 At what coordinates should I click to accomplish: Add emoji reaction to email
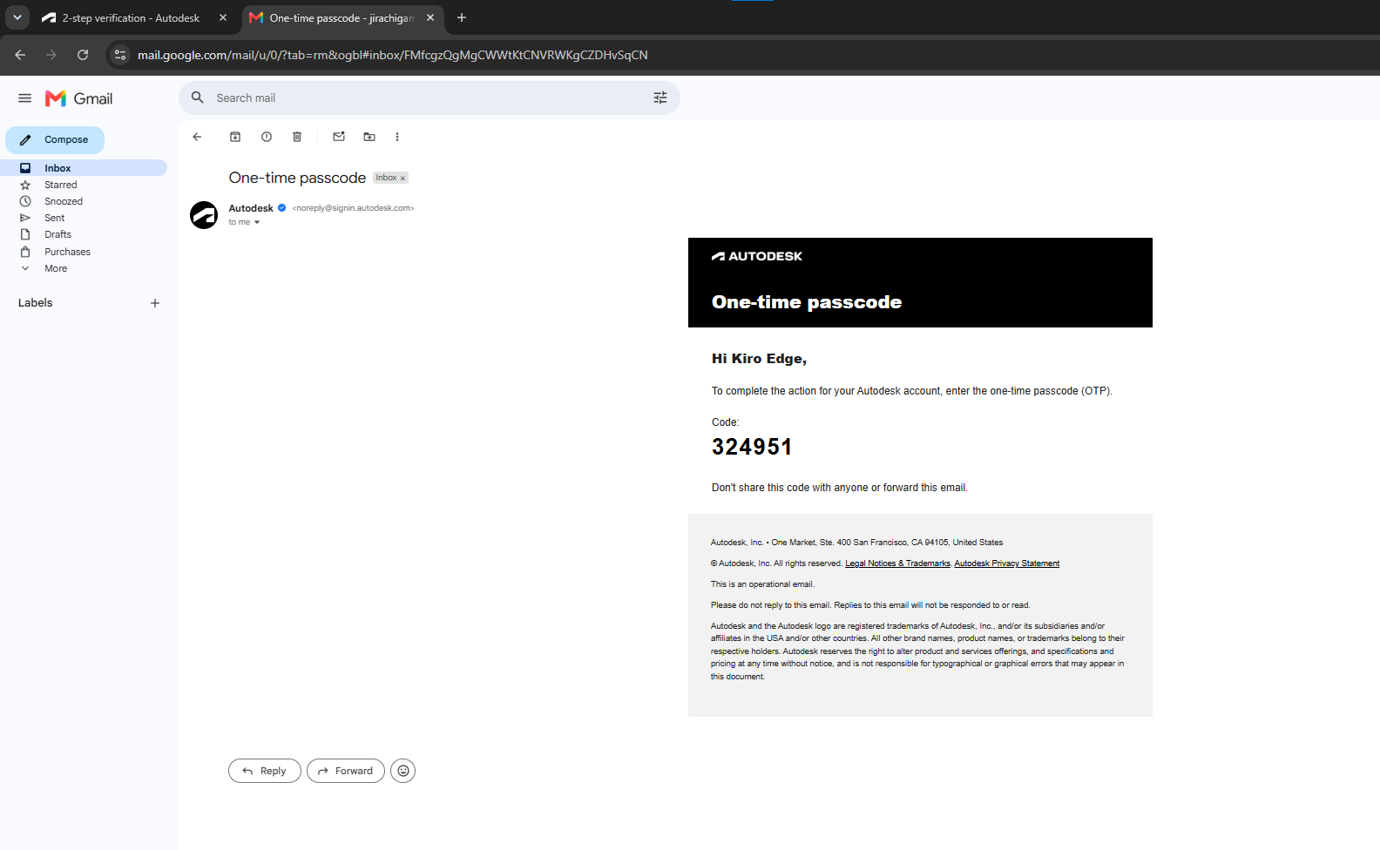402,771
